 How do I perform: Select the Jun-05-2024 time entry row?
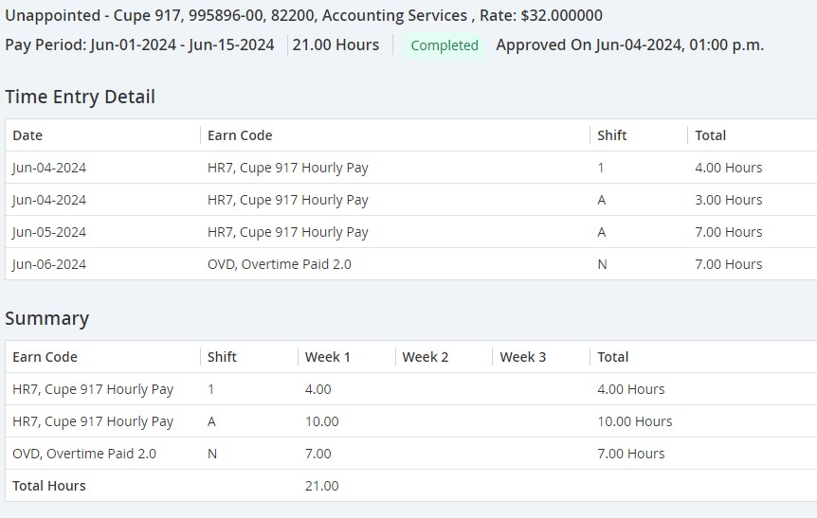click(411, 232)
